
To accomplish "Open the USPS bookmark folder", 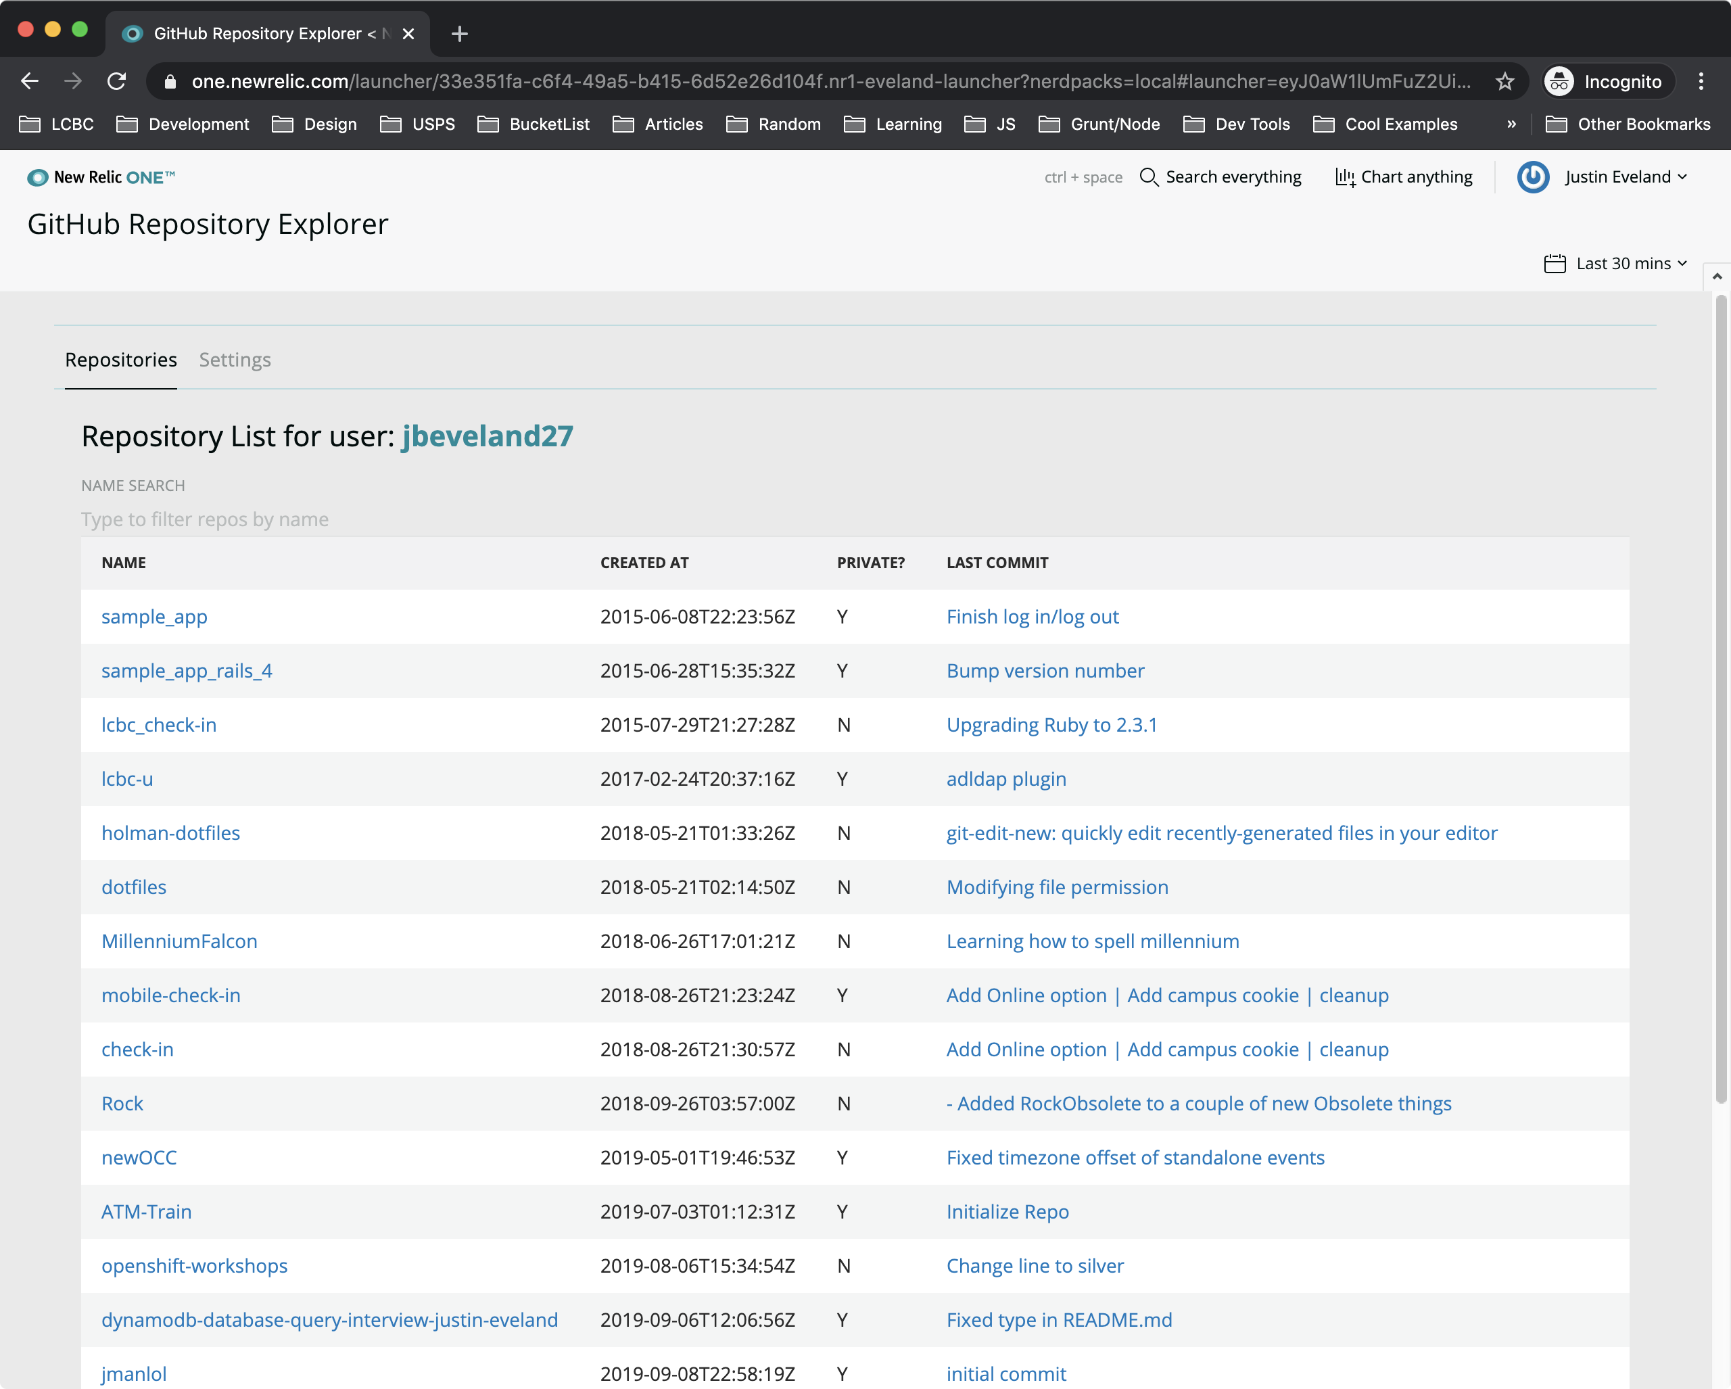I will click(x=417, y=124).
